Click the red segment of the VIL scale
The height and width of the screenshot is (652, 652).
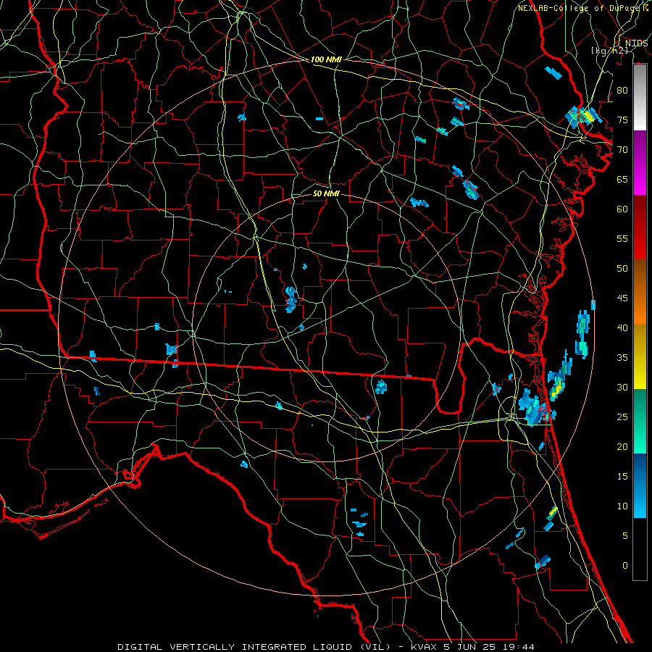point(640,227)
